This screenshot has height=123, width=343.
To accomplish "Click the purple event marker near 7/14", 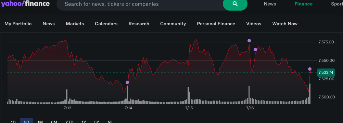I will click(x=127, y=82).
